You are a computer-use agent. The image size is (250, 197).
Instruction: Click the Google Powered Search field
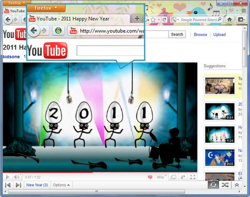point(199,20)
